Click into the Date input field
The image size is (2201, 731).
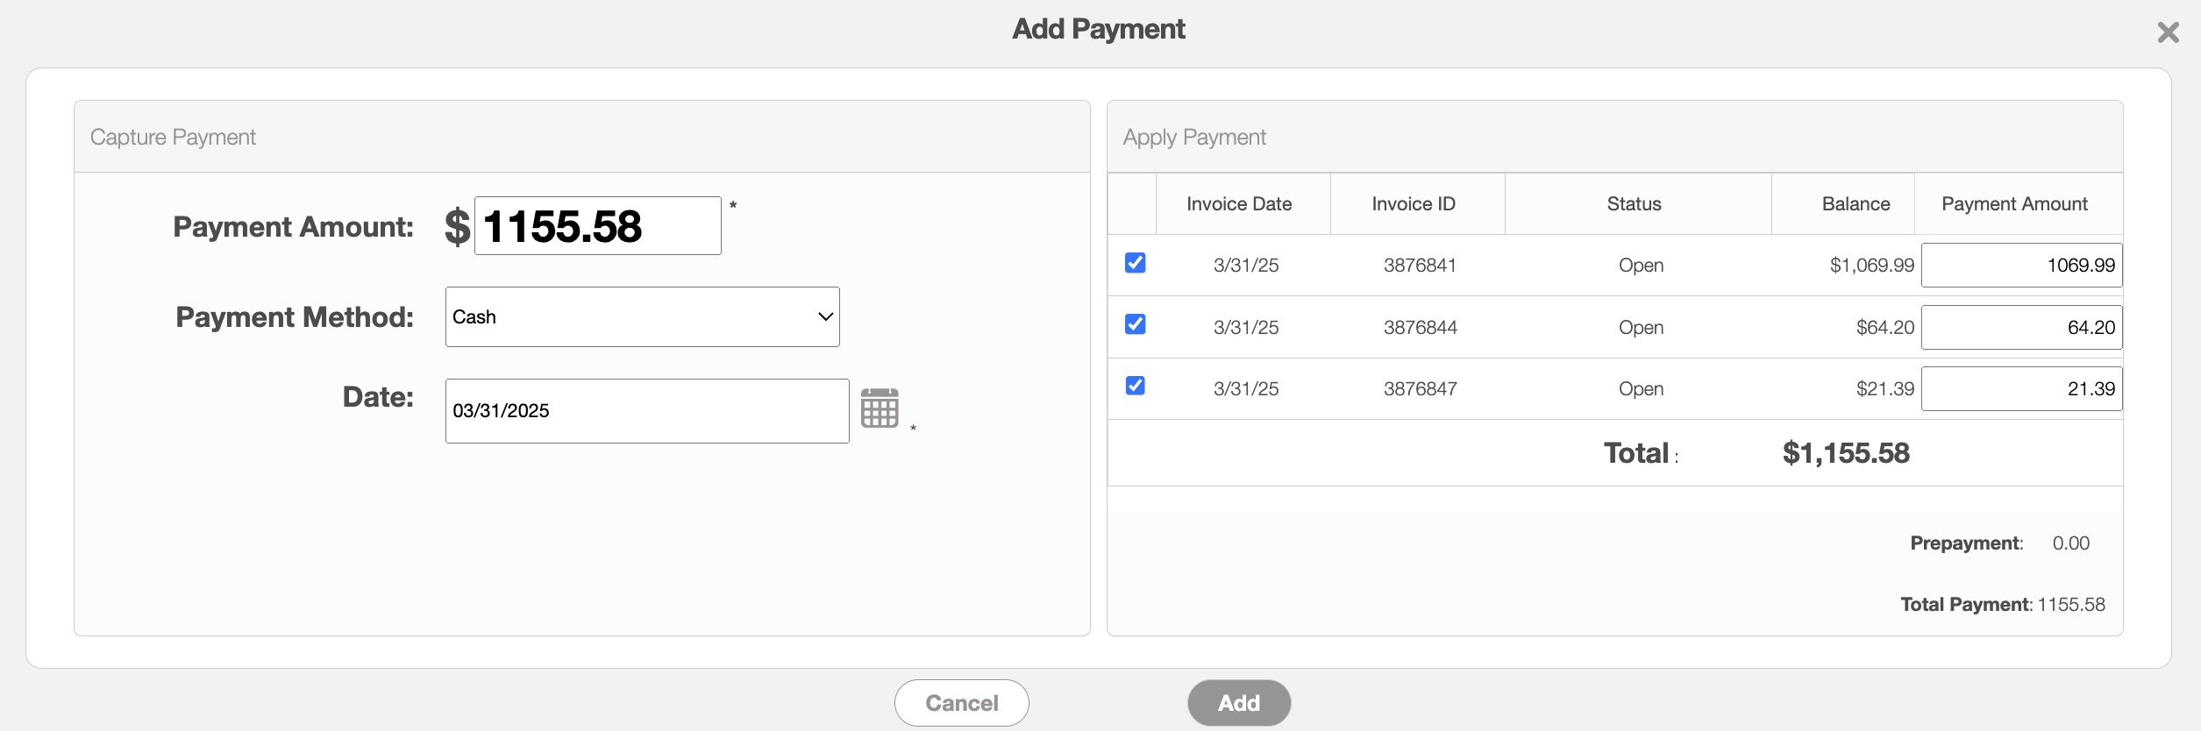tap(646, 411)
